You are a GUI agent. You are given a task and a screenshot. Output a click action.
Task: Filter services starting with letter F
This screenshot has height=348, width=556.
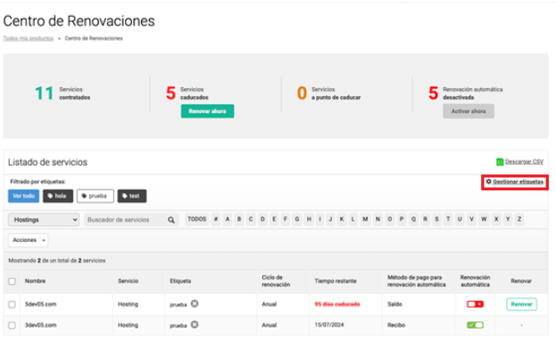point(285,219)
